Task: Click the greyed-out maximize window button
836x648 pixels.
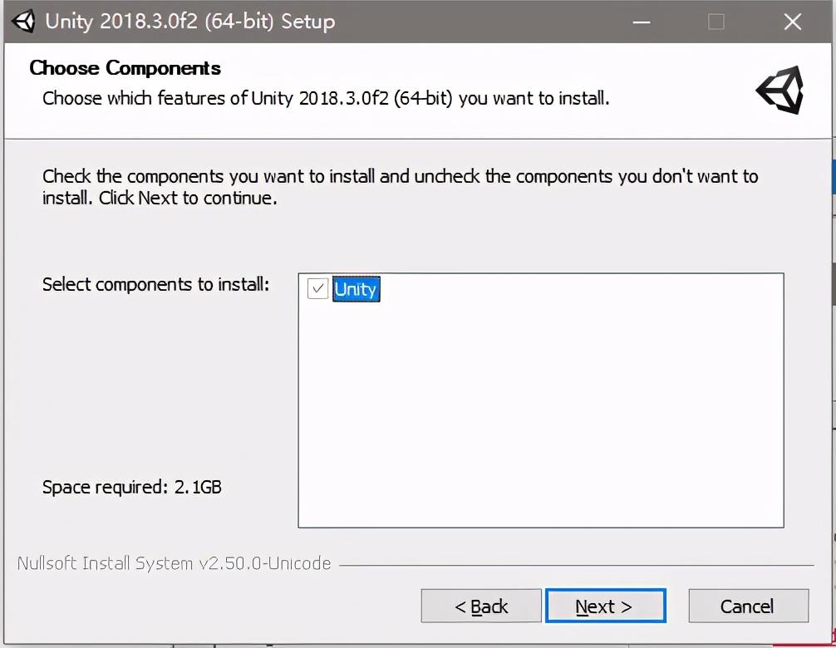Action: [x=716, y=22]
